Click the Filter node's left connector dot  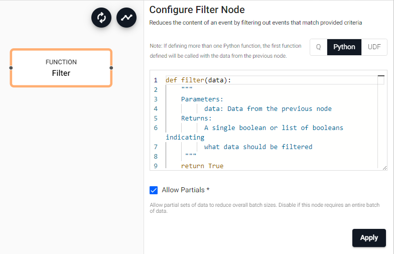[x=11, y=68]
